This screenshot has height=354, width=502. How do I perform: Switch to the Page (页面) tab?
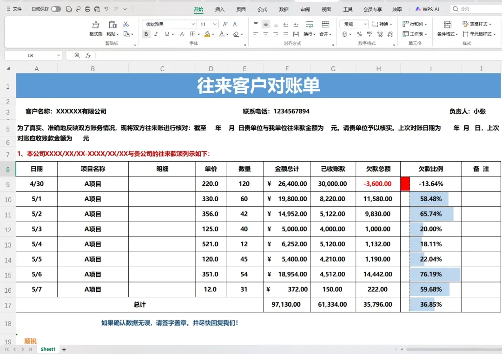pyautogui.click(x=241, y=9)
